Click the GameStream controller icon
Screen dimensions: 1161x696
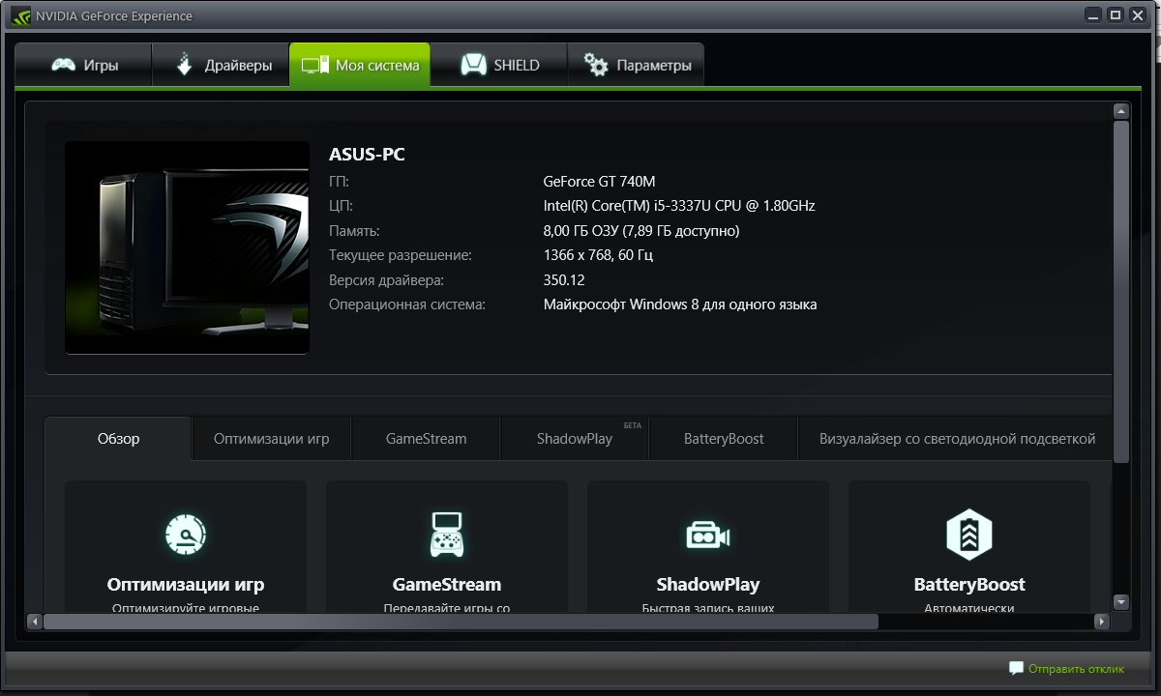(x=446, y=535)
